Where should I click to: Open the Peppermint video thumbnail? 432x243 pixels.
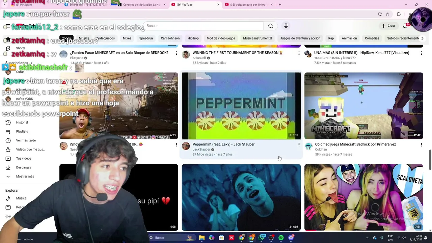click(241, 106)
